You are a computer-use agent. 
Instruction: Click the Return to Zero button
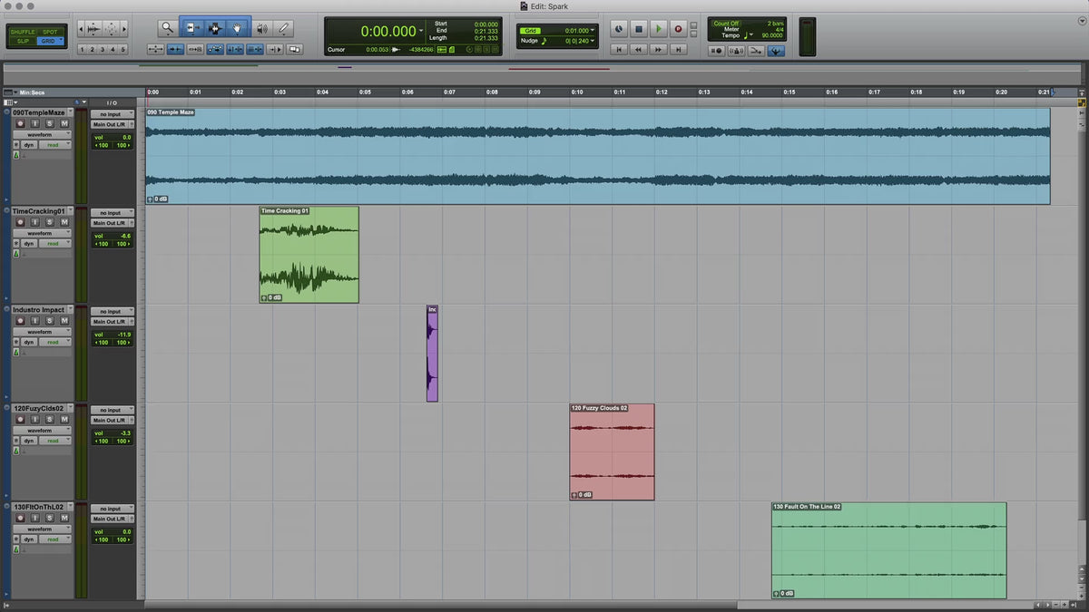[620, 50]
